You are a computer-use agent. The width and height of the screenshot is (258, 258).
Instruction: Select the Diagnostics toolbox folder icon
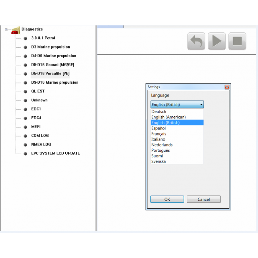click(16, 30)
